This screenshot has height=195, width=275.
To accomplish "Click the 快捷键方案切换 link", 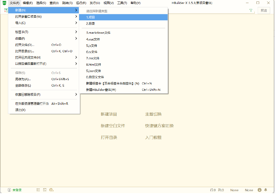I will click(159, 126).
